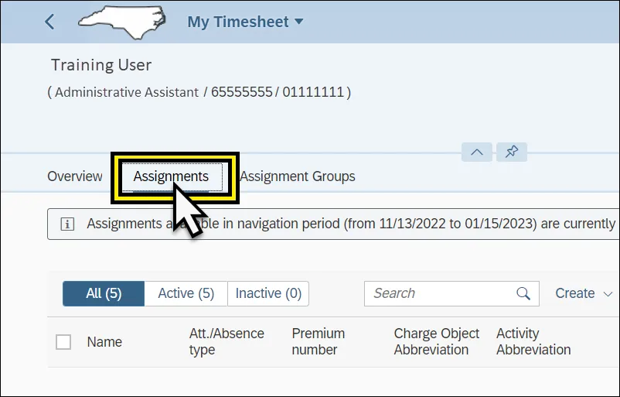Click the Administrative Assistant position text

point(127,92)
